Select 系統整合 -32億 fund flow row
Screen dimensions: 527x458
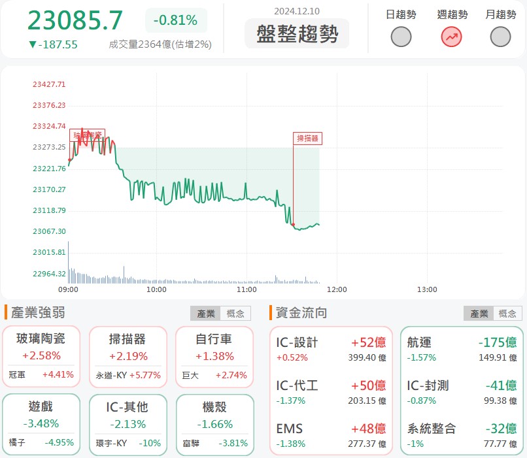point(462,435)
